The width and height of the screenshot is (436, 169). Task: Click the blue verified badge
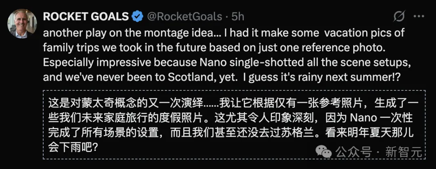point(138,17)
